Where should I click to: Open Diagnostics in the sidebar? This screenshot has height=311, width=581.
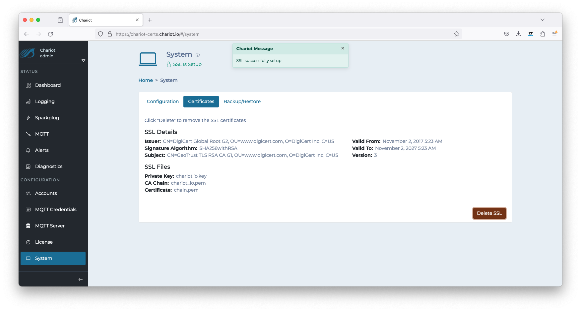click(53, 166)
